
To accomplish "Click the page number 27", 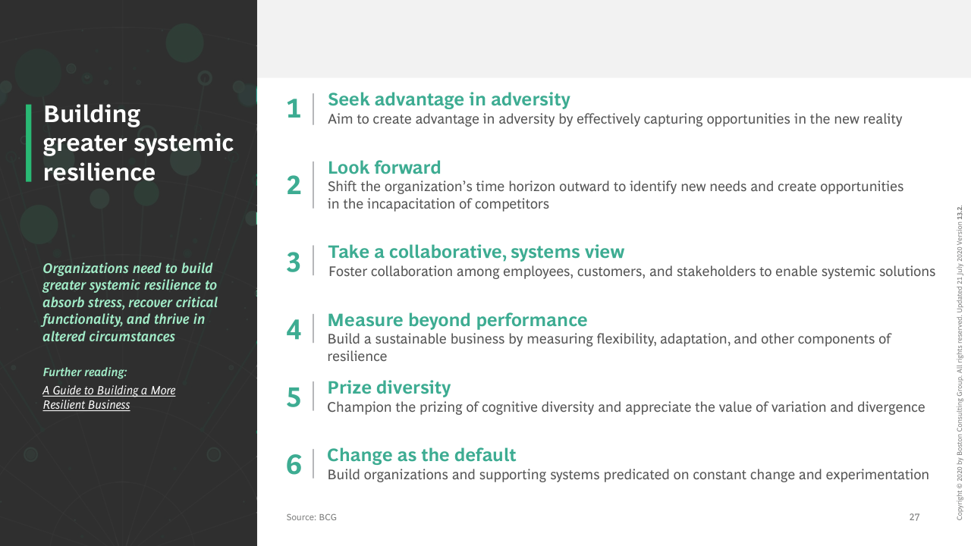I will pos(914,517).
